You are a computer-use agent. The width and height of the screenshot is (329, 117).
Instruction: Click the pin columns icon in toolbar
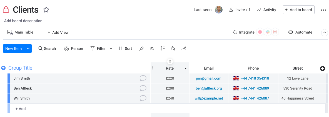click(141, 49)
